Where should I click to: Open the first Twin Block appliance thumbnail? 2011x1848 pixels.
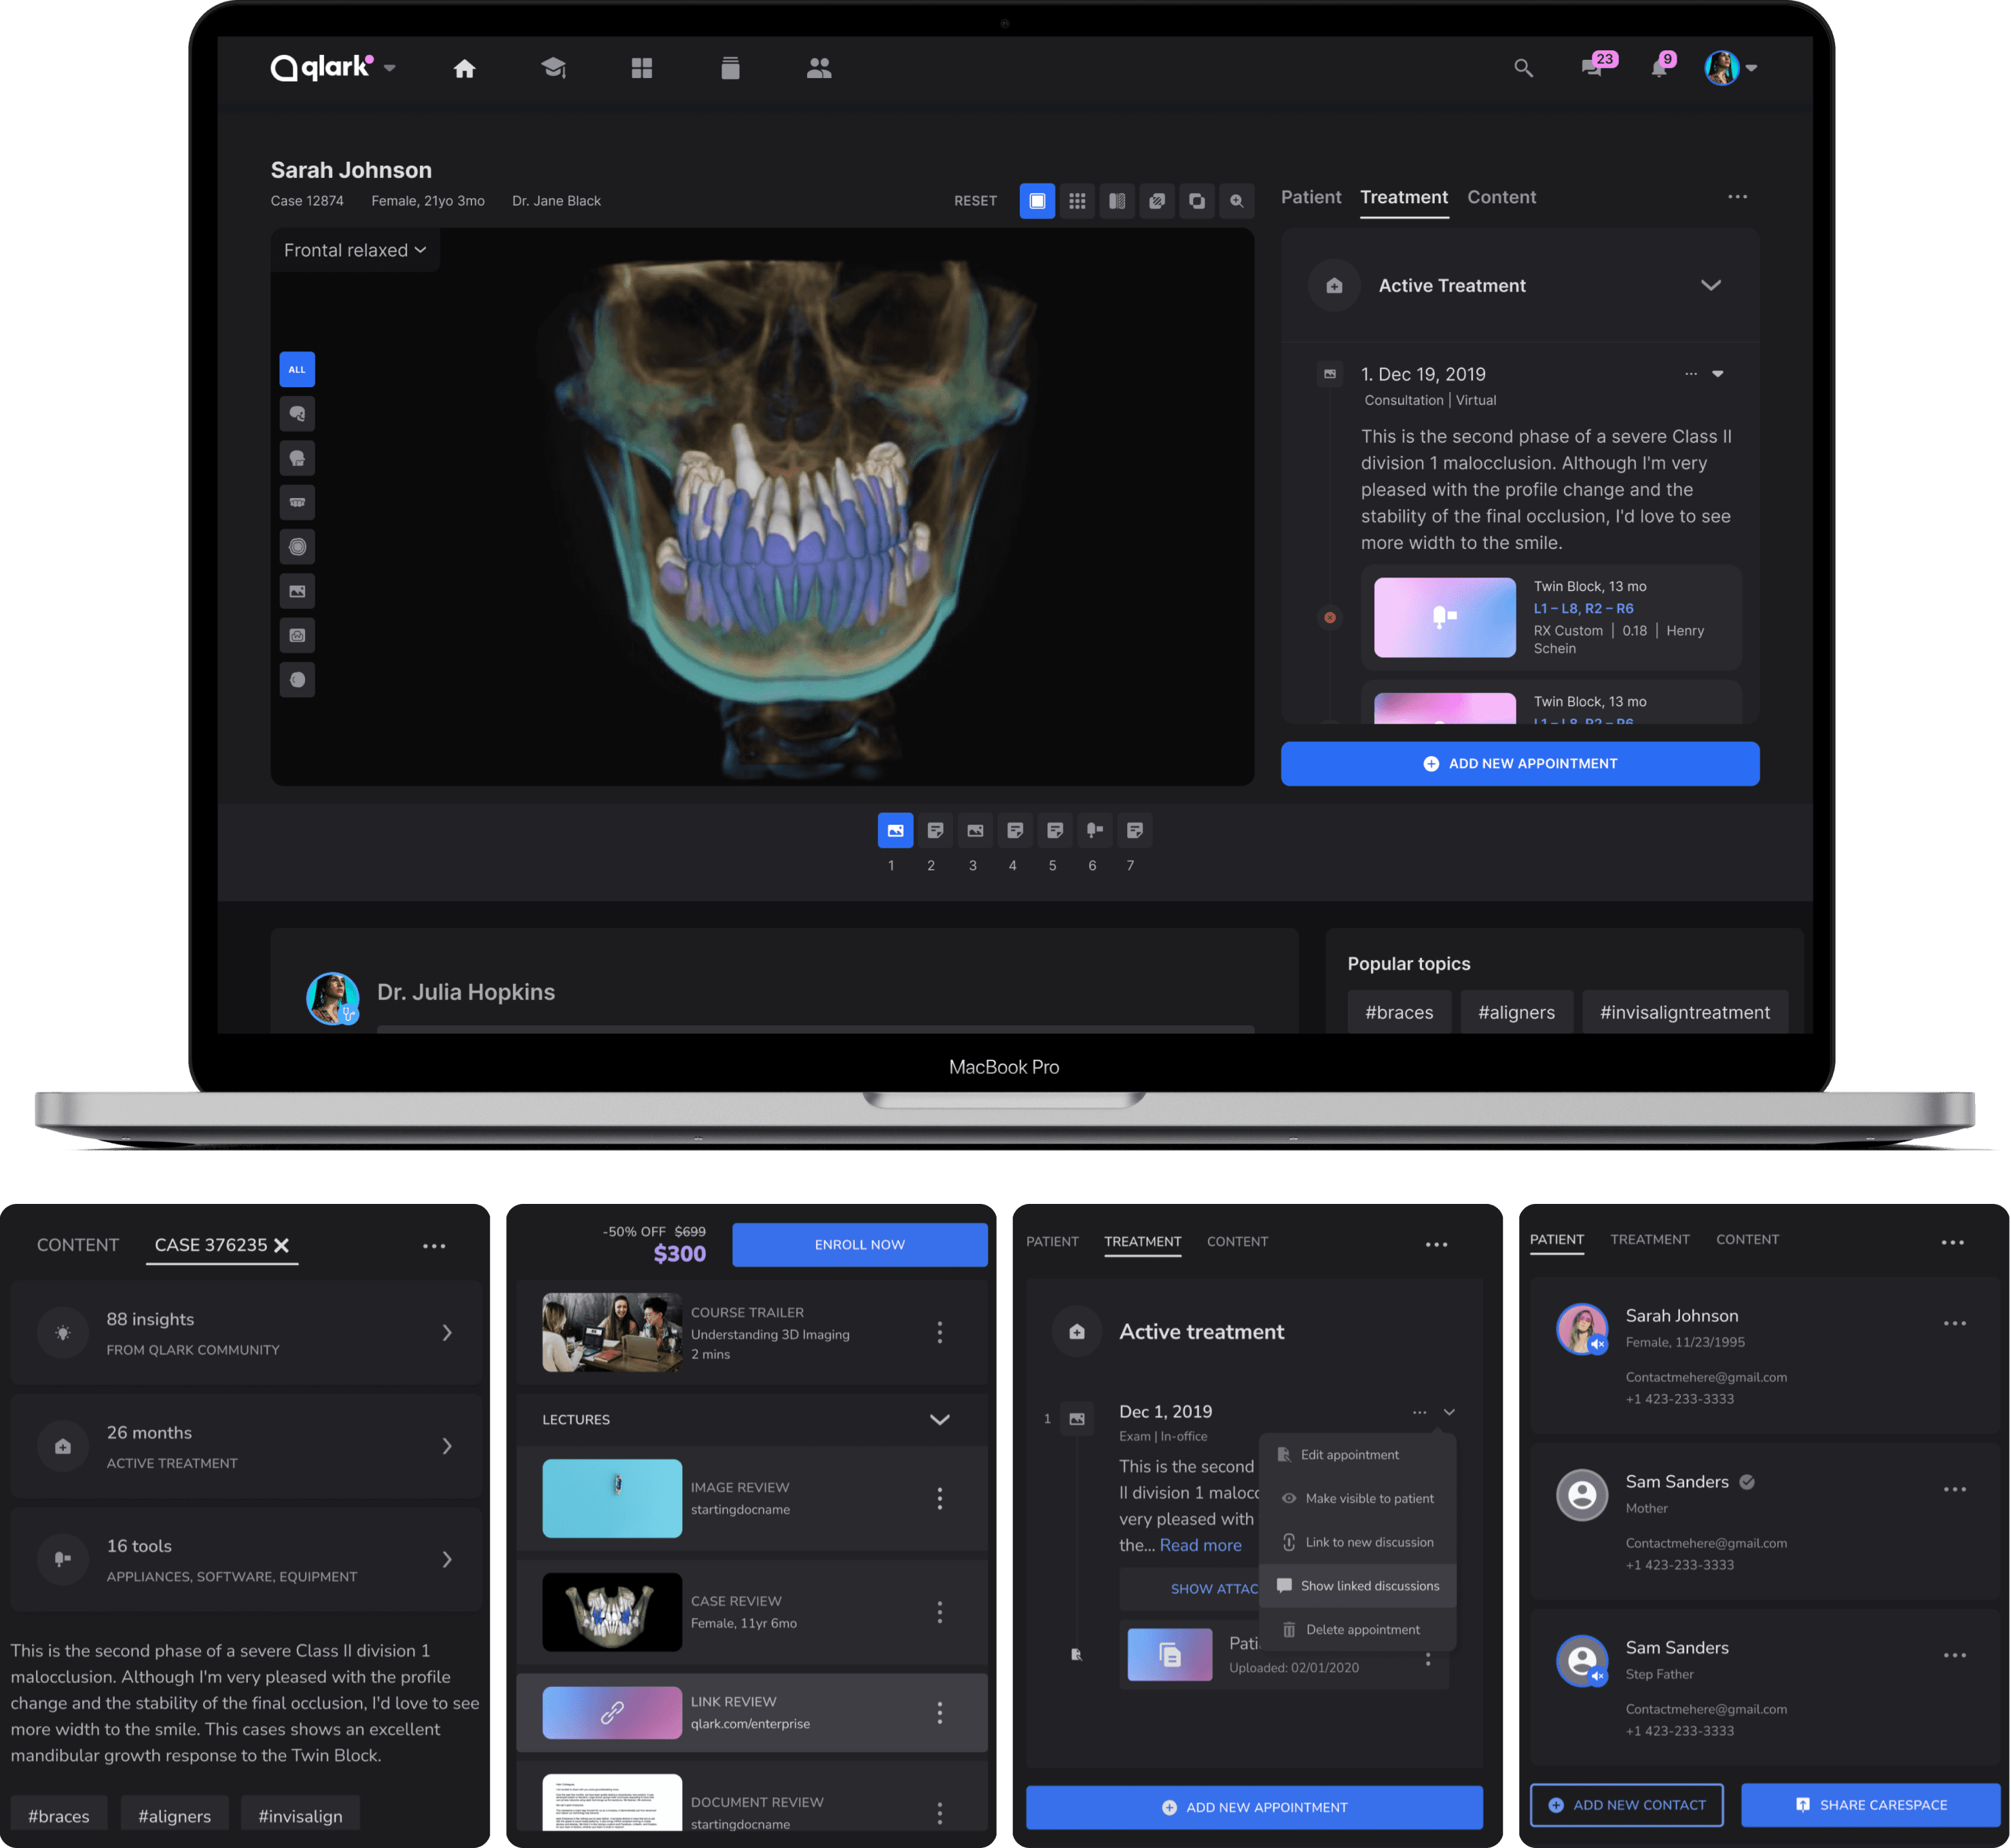(1445, 617)
